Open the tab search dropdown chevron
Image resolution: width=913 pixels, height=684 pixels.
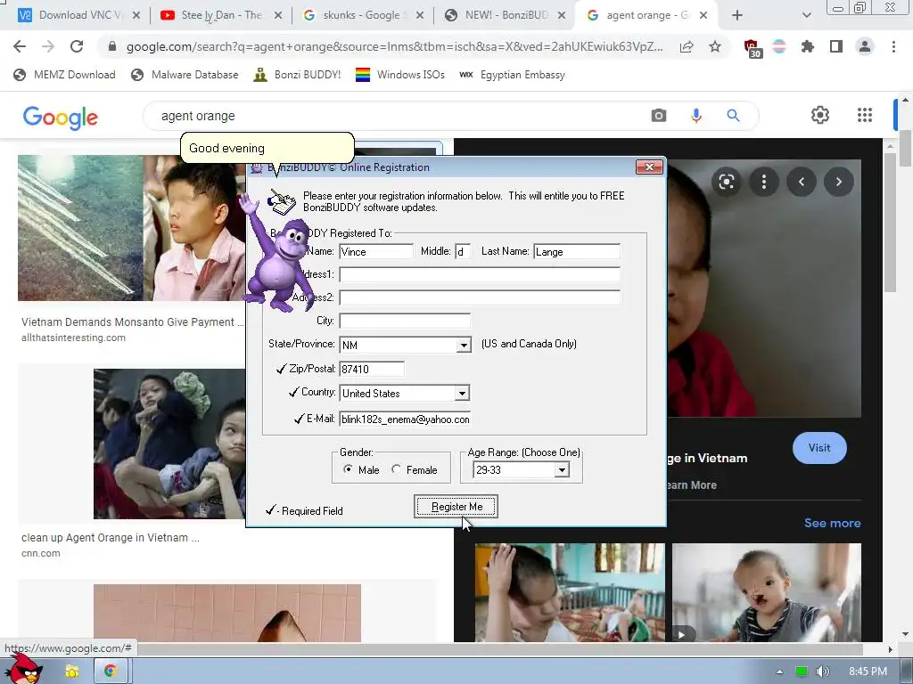click(x=806, y=16)
